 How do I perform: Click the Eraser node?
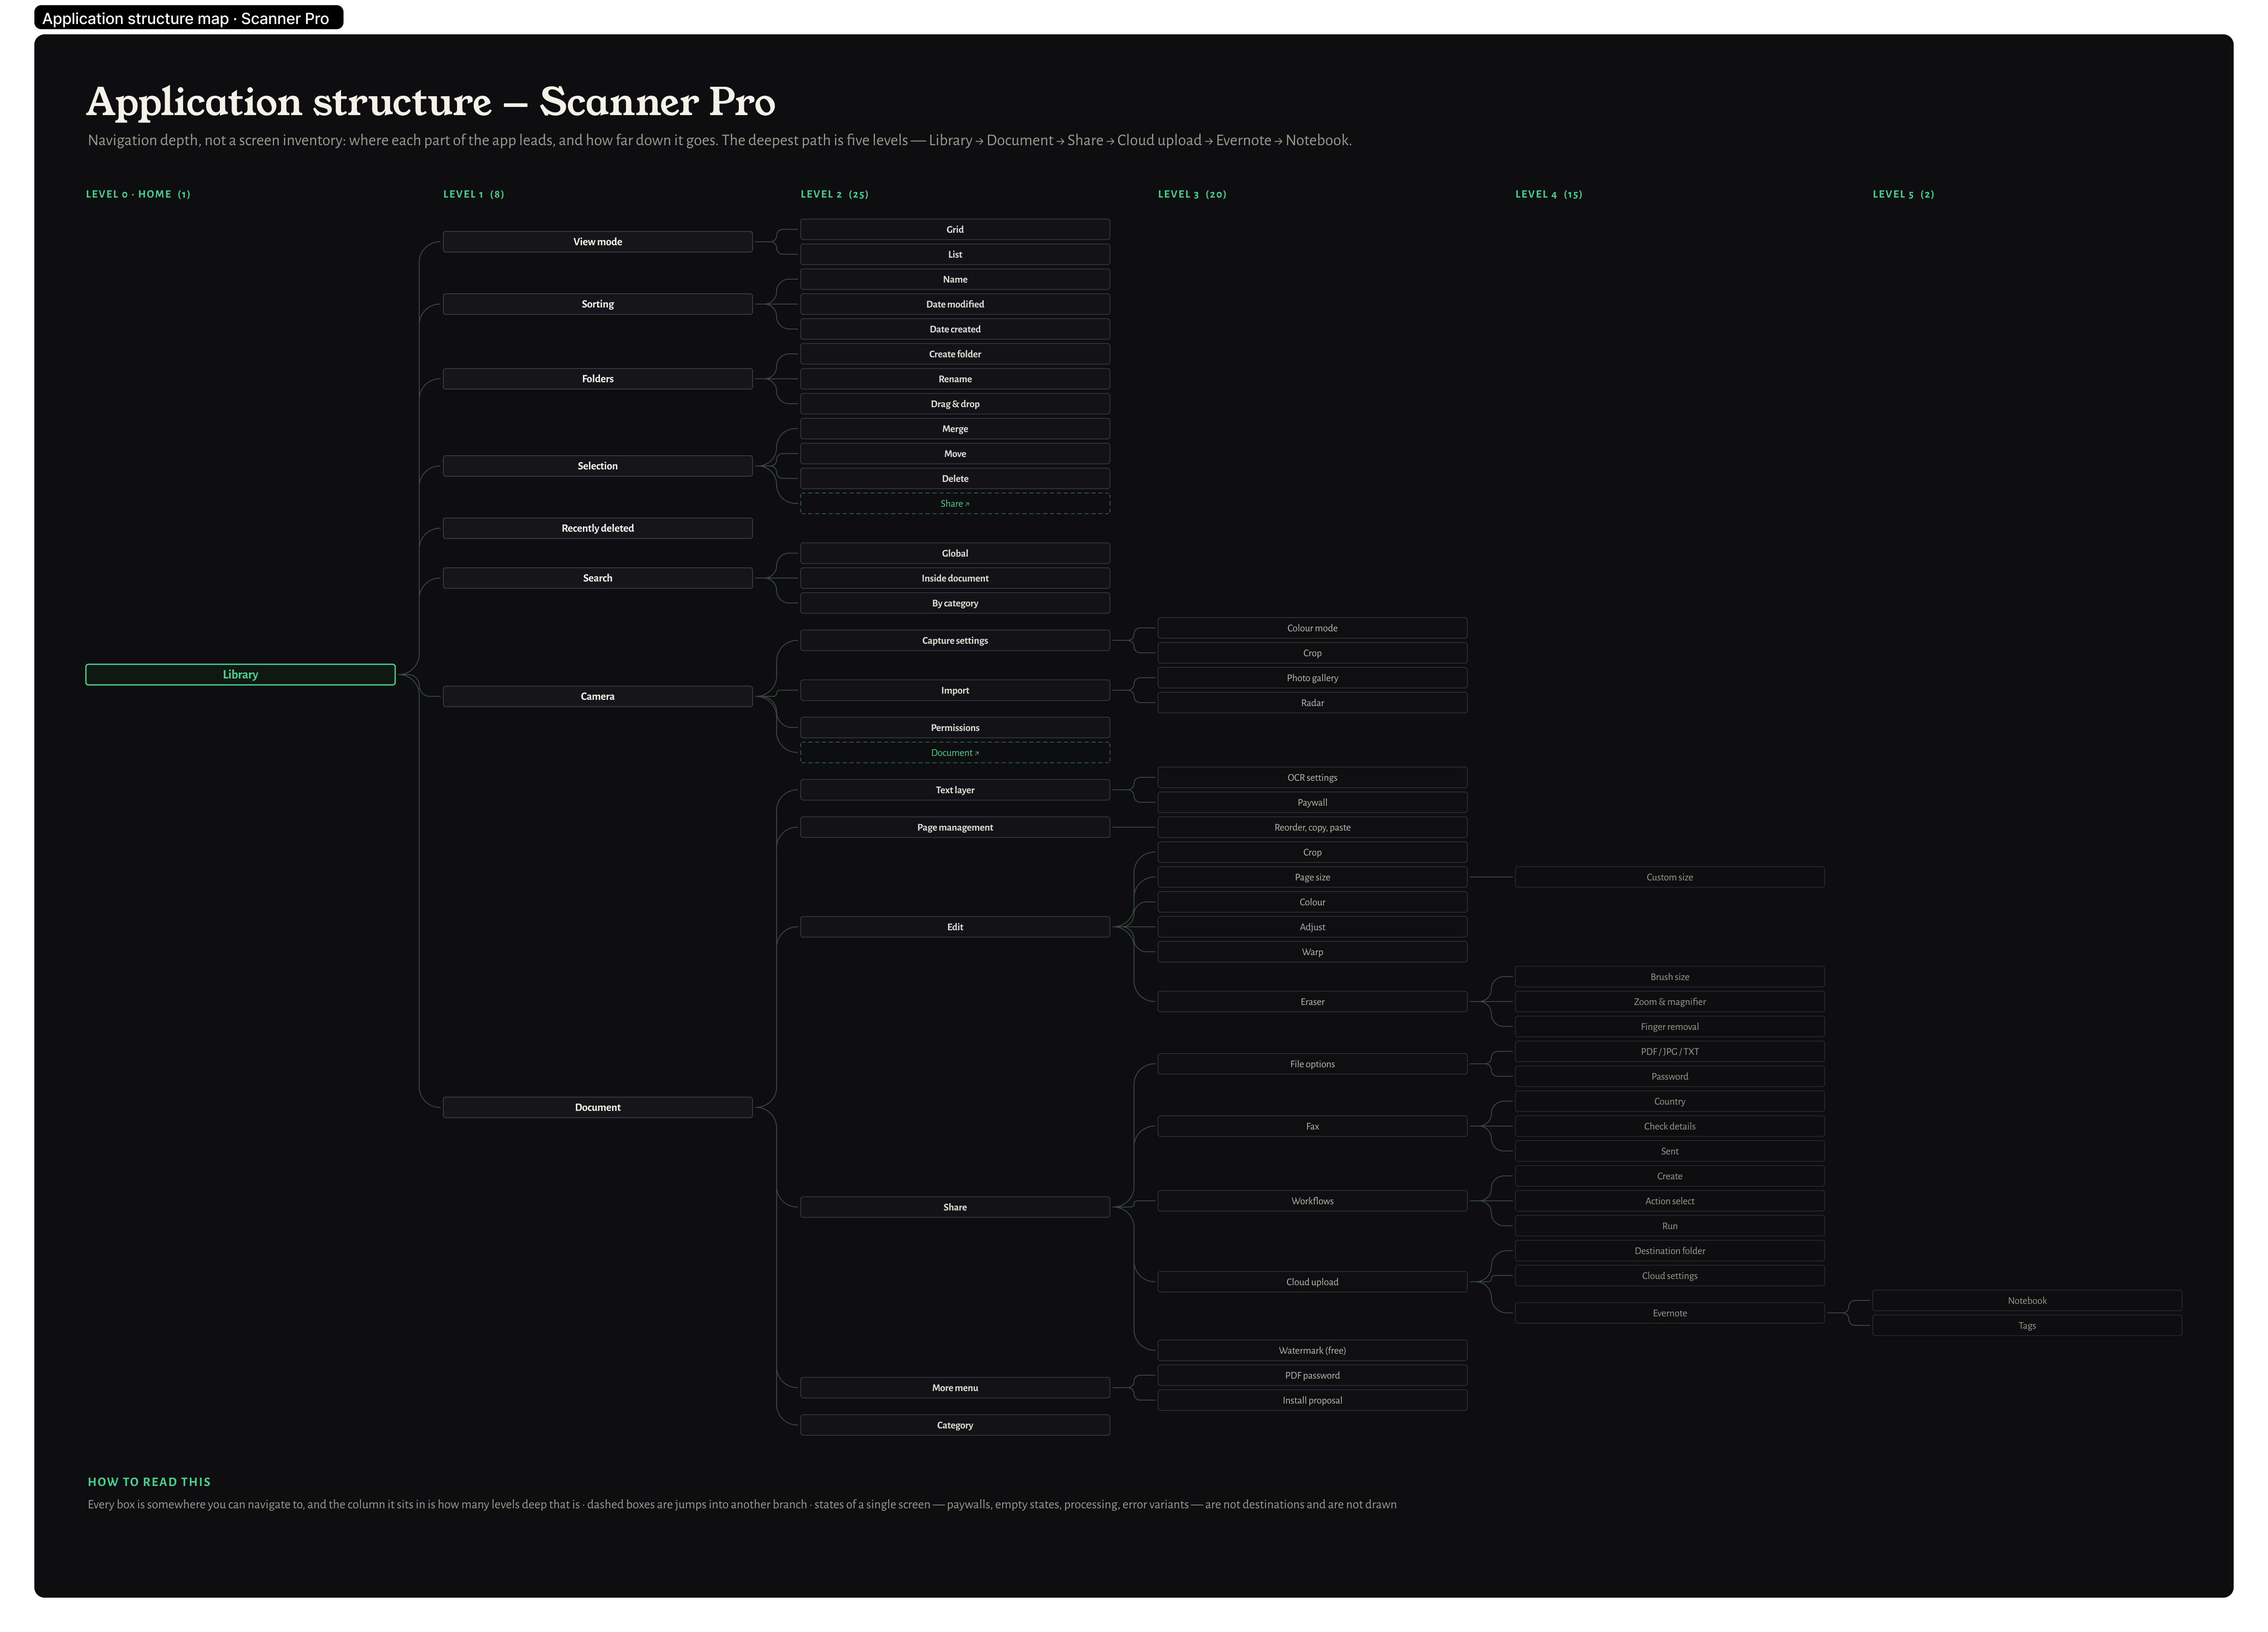click(1312, 1002)
